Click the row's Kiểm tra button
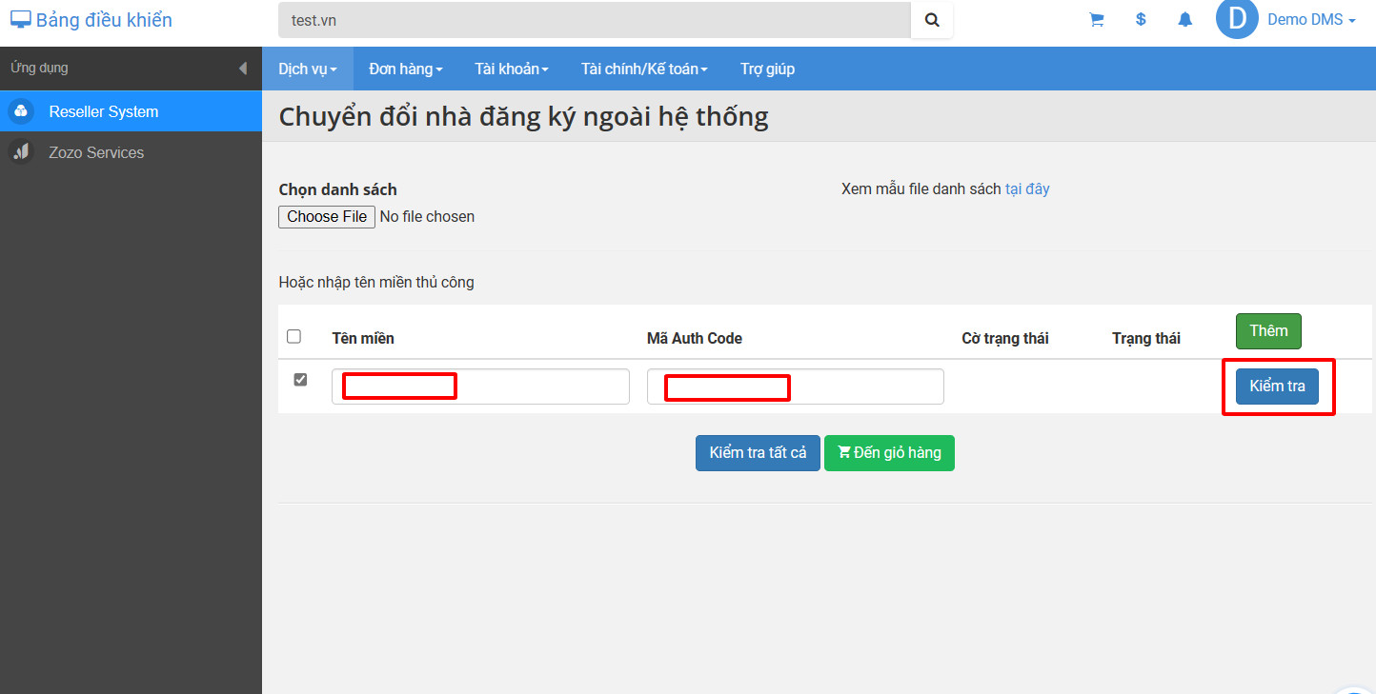This screenshot has height=694, width=1376. click(1277, 387)
